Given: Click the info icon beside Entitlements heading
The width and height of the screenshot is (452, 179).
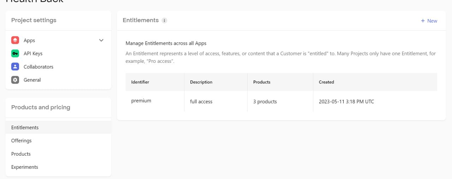Looking at the screenshot, I should click(164, 20).
